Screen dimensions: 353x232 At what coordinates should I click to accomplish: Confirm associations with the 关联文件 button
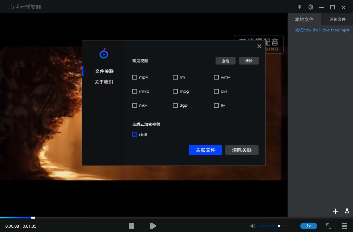tap(206, 150)
